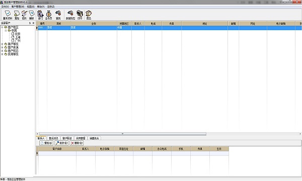This screenshot has width=302, height=181.
Task: Click the 手机 column header
Action: click(x=181, y=149)
